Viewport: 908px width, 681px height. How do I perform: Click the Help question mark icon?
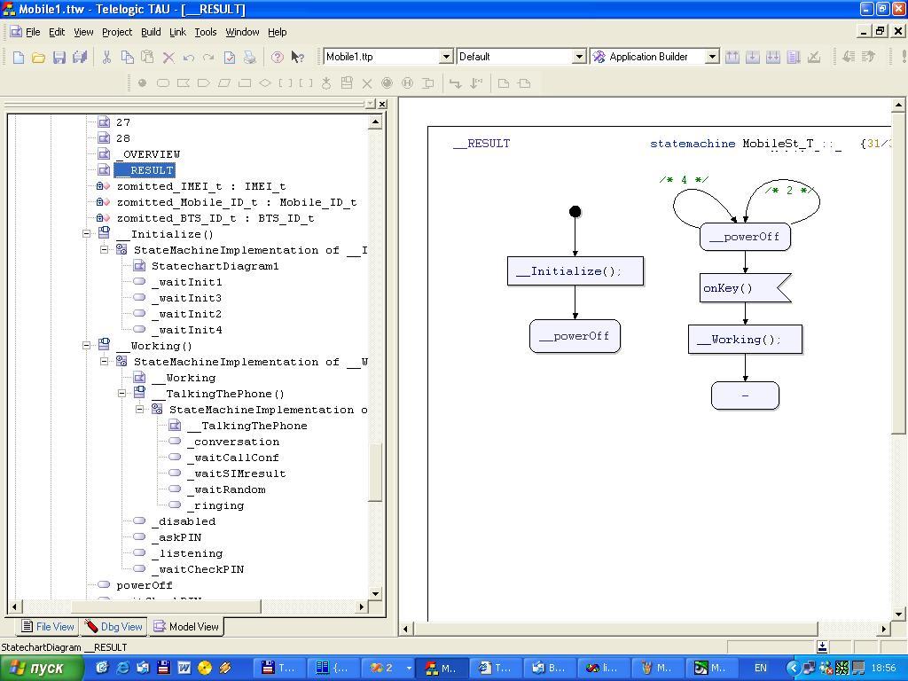(x=277, y=57)
